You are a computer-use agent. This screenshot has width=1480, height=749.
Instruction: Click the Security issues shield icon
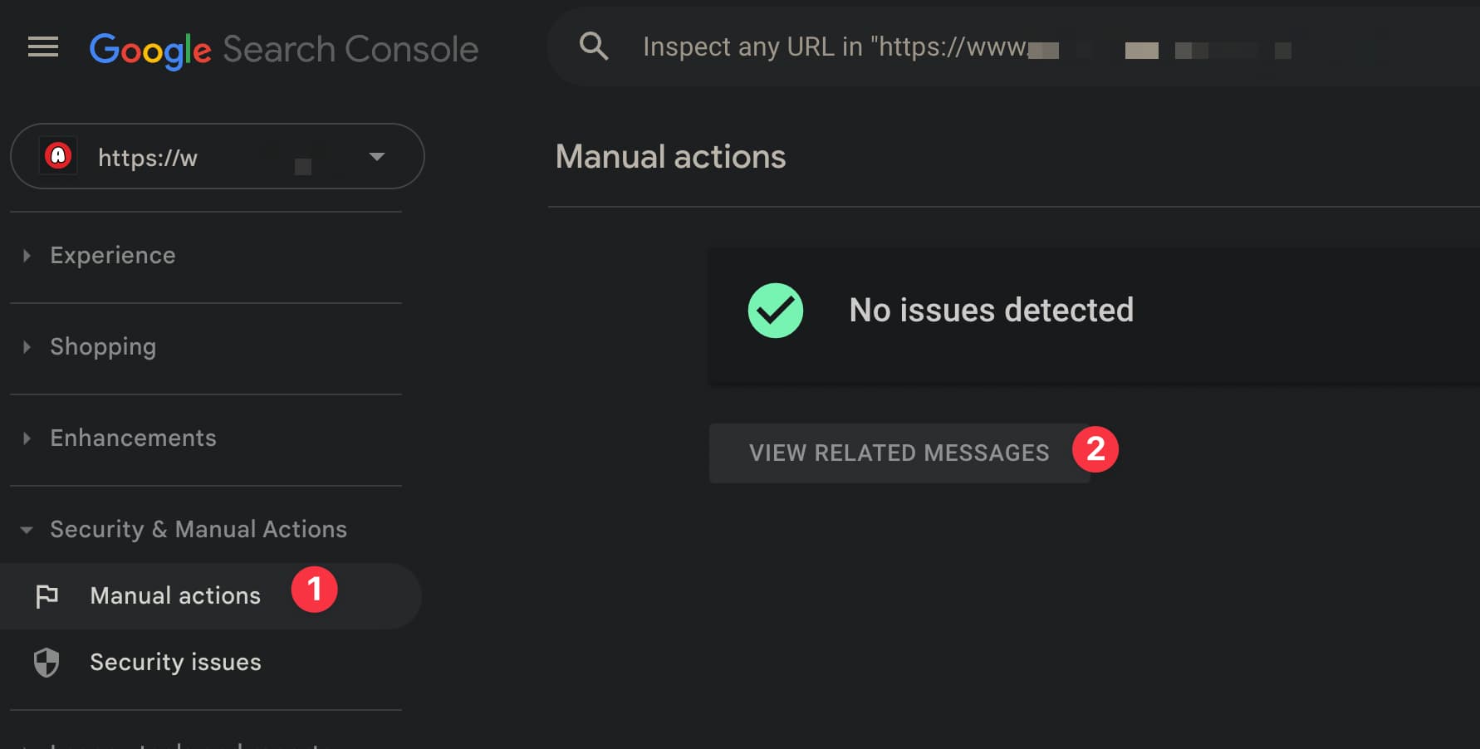tap(47, 663)
